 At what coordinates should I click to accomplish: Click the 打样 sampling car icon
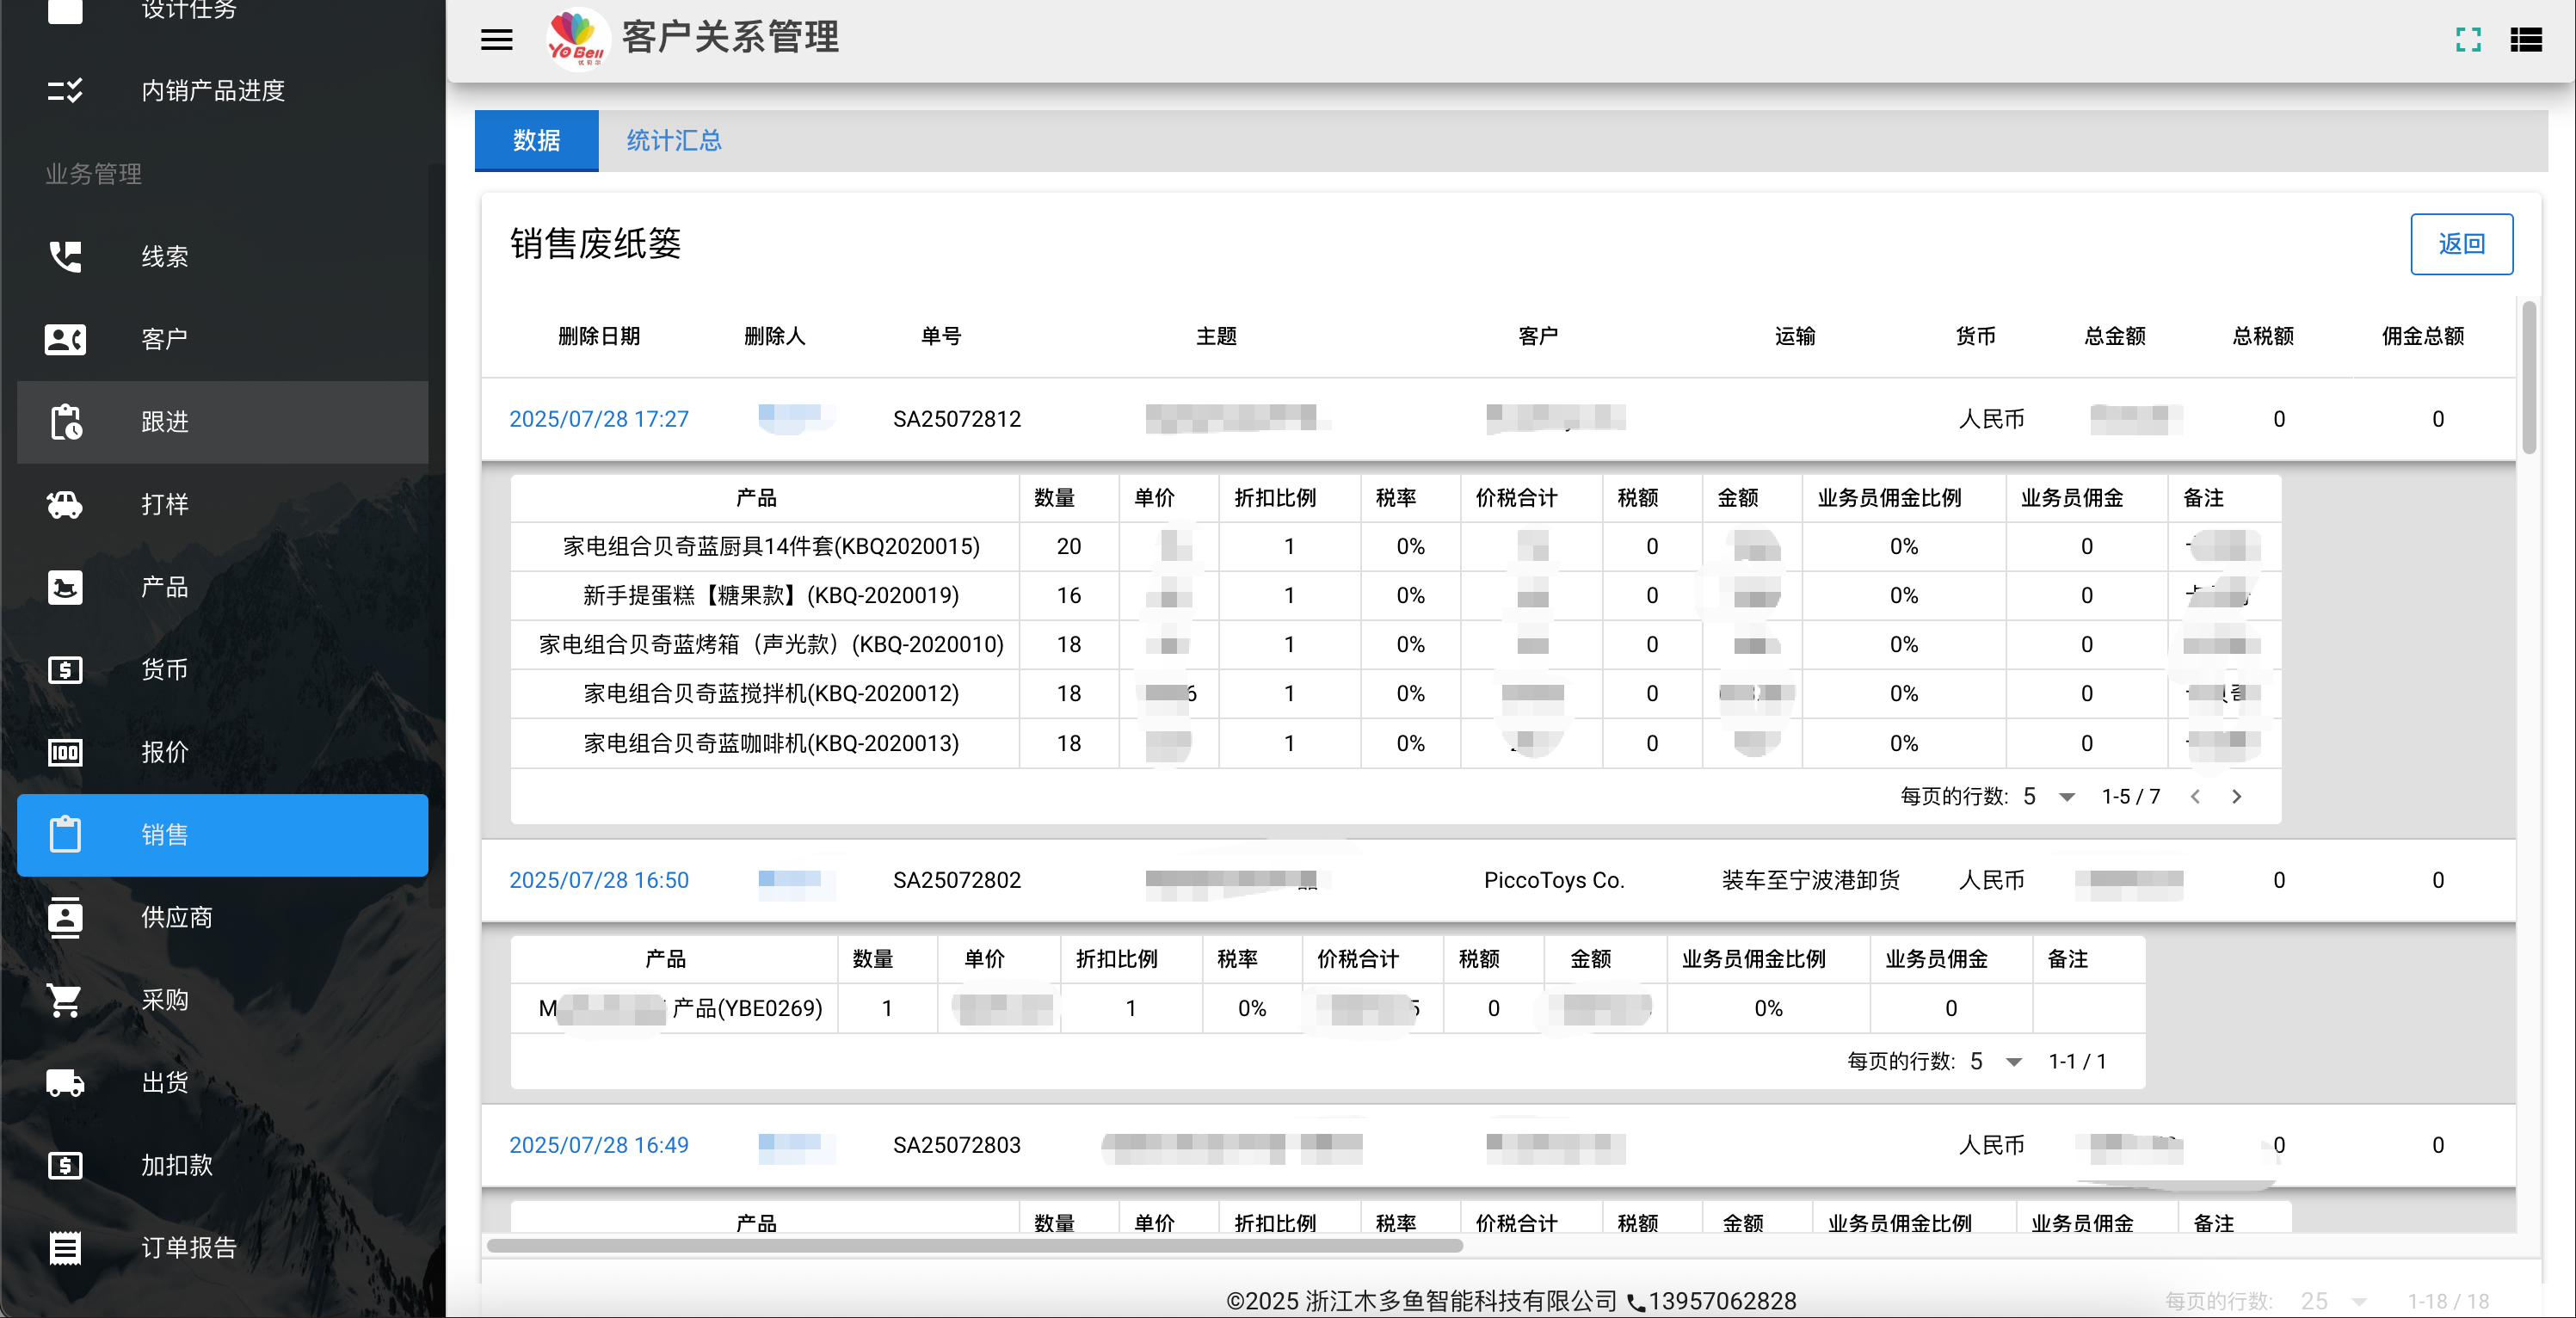pos(66,504)
